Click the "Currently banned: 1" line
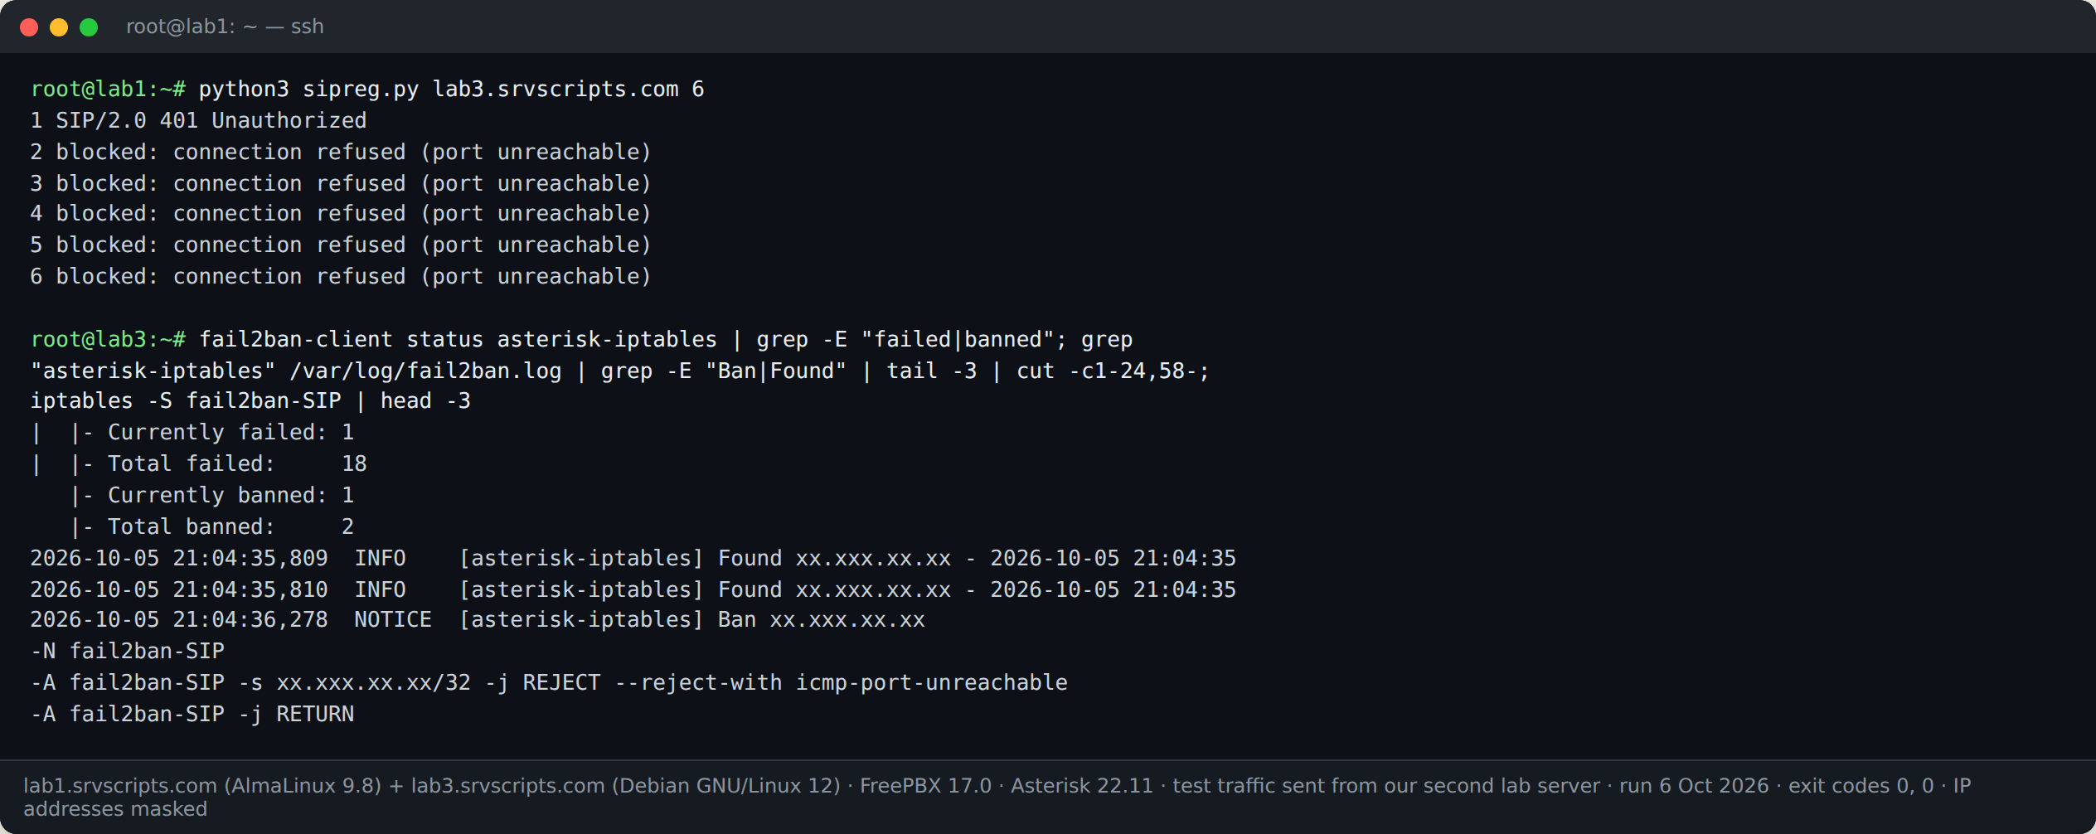Image resolution: width=2096 pixels, height=834 pixels. click(x=212, y=496)
